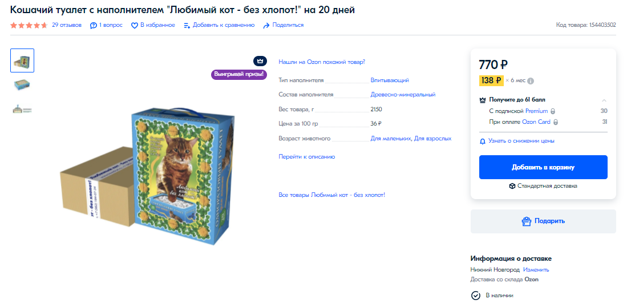Collapse the Получите до 61 балл section
Viewport: 627px width, 303px height.
(604, 100)
